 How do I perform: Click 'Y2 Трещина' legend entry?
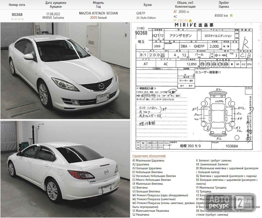(x=204, y=191)
